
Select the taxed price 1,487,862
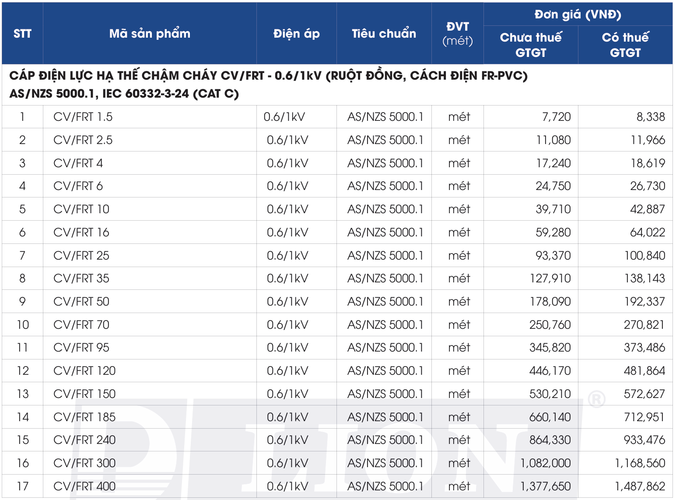click(640, 486)
